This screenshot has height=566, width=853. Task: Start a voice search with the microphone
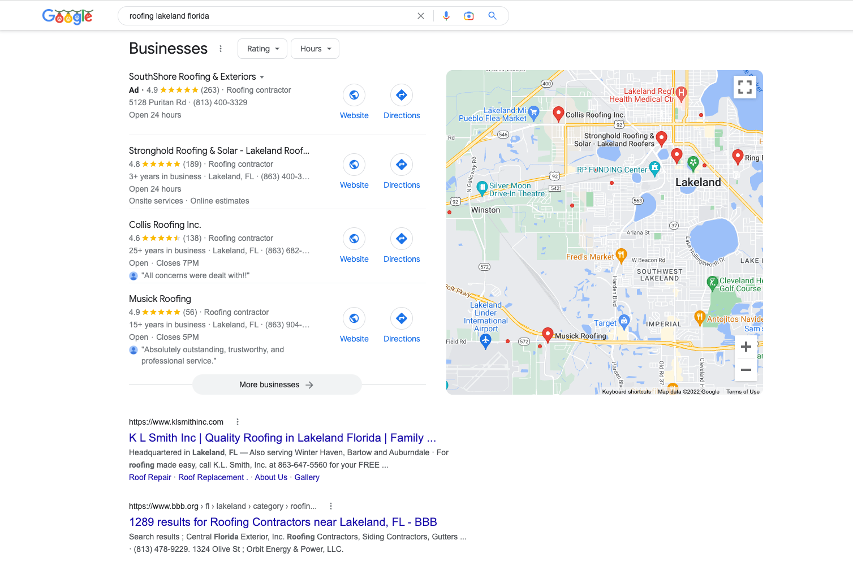coord(446,16)
